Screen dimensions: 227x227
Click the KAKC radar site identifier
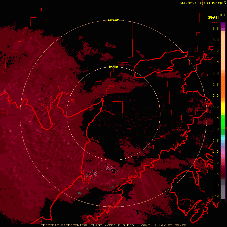coord(145,225)
